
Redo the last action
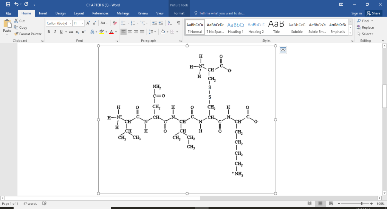click(x=26, y=4)
